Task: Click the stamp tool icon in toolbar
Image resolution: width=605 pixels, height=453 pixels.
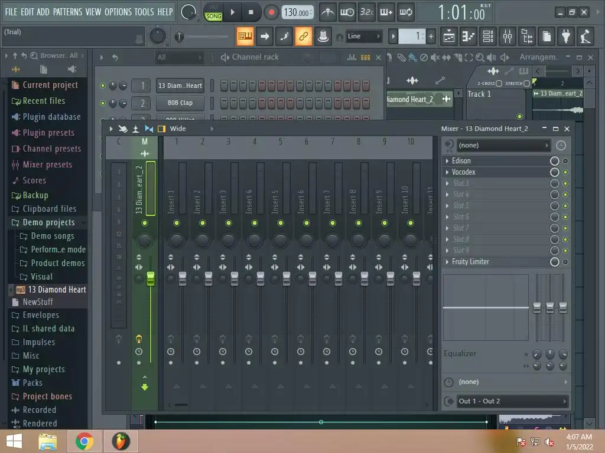Action: [323, 36]
